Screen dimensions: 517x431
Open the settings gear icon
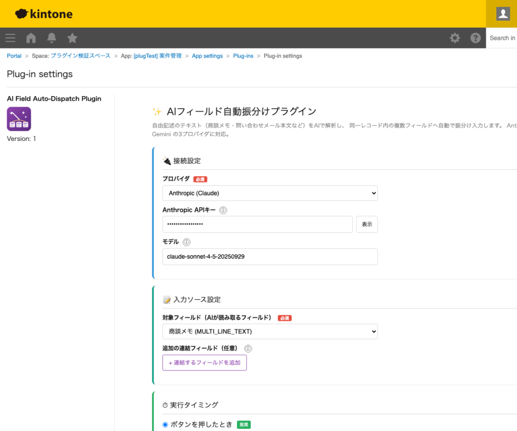pyautogui.click(x=454, y=38)
